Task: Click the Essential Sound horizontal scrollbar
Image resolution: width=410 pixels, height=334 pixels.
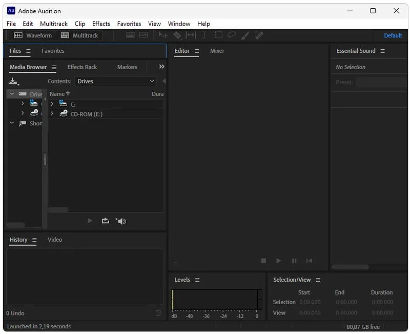Action: coord(350,267)
